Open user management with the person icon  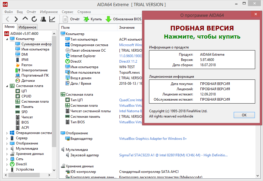tap(43, 19)
